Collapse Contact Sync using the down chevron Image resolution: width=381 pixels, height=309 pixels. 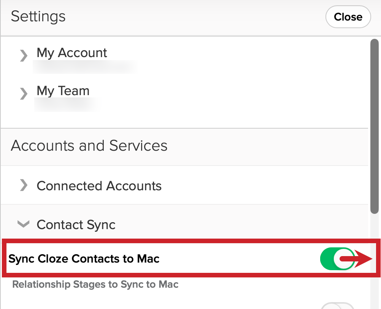24,224
